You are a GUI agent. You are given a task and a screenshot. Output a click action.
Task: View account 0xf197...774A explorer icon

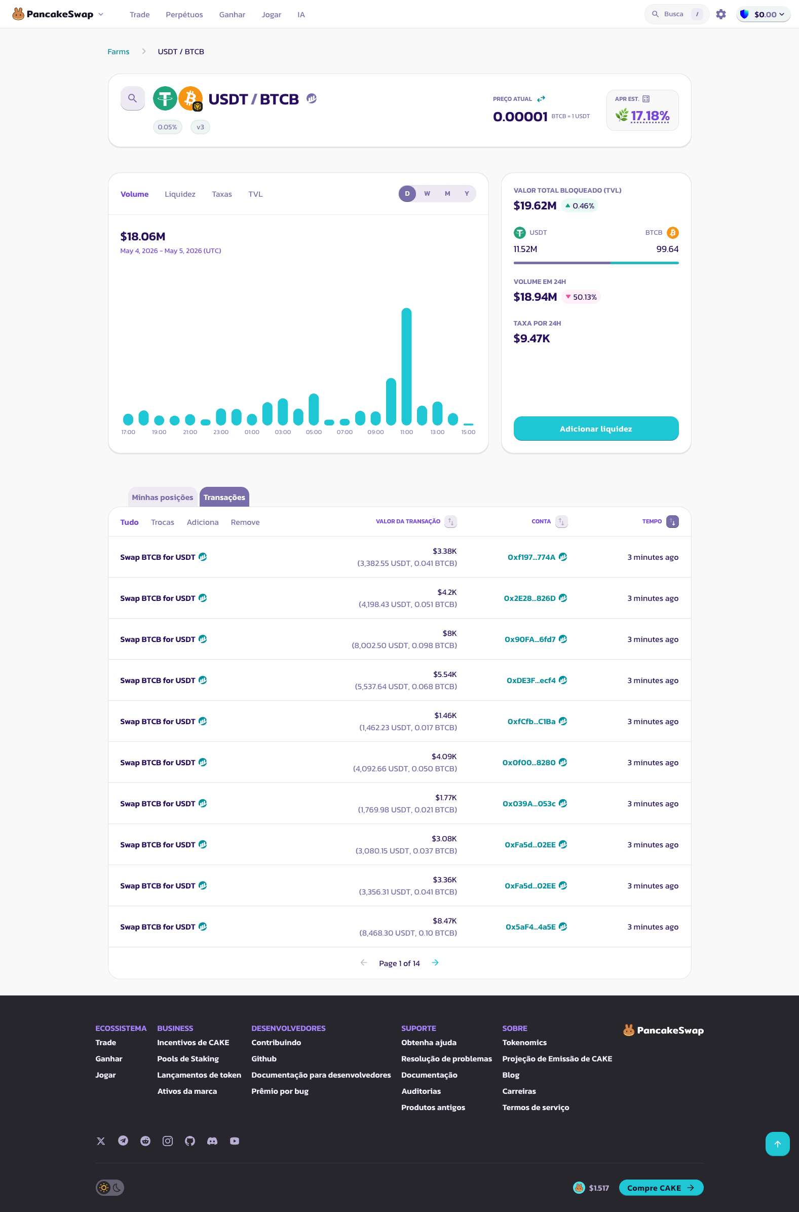[563, 557]
